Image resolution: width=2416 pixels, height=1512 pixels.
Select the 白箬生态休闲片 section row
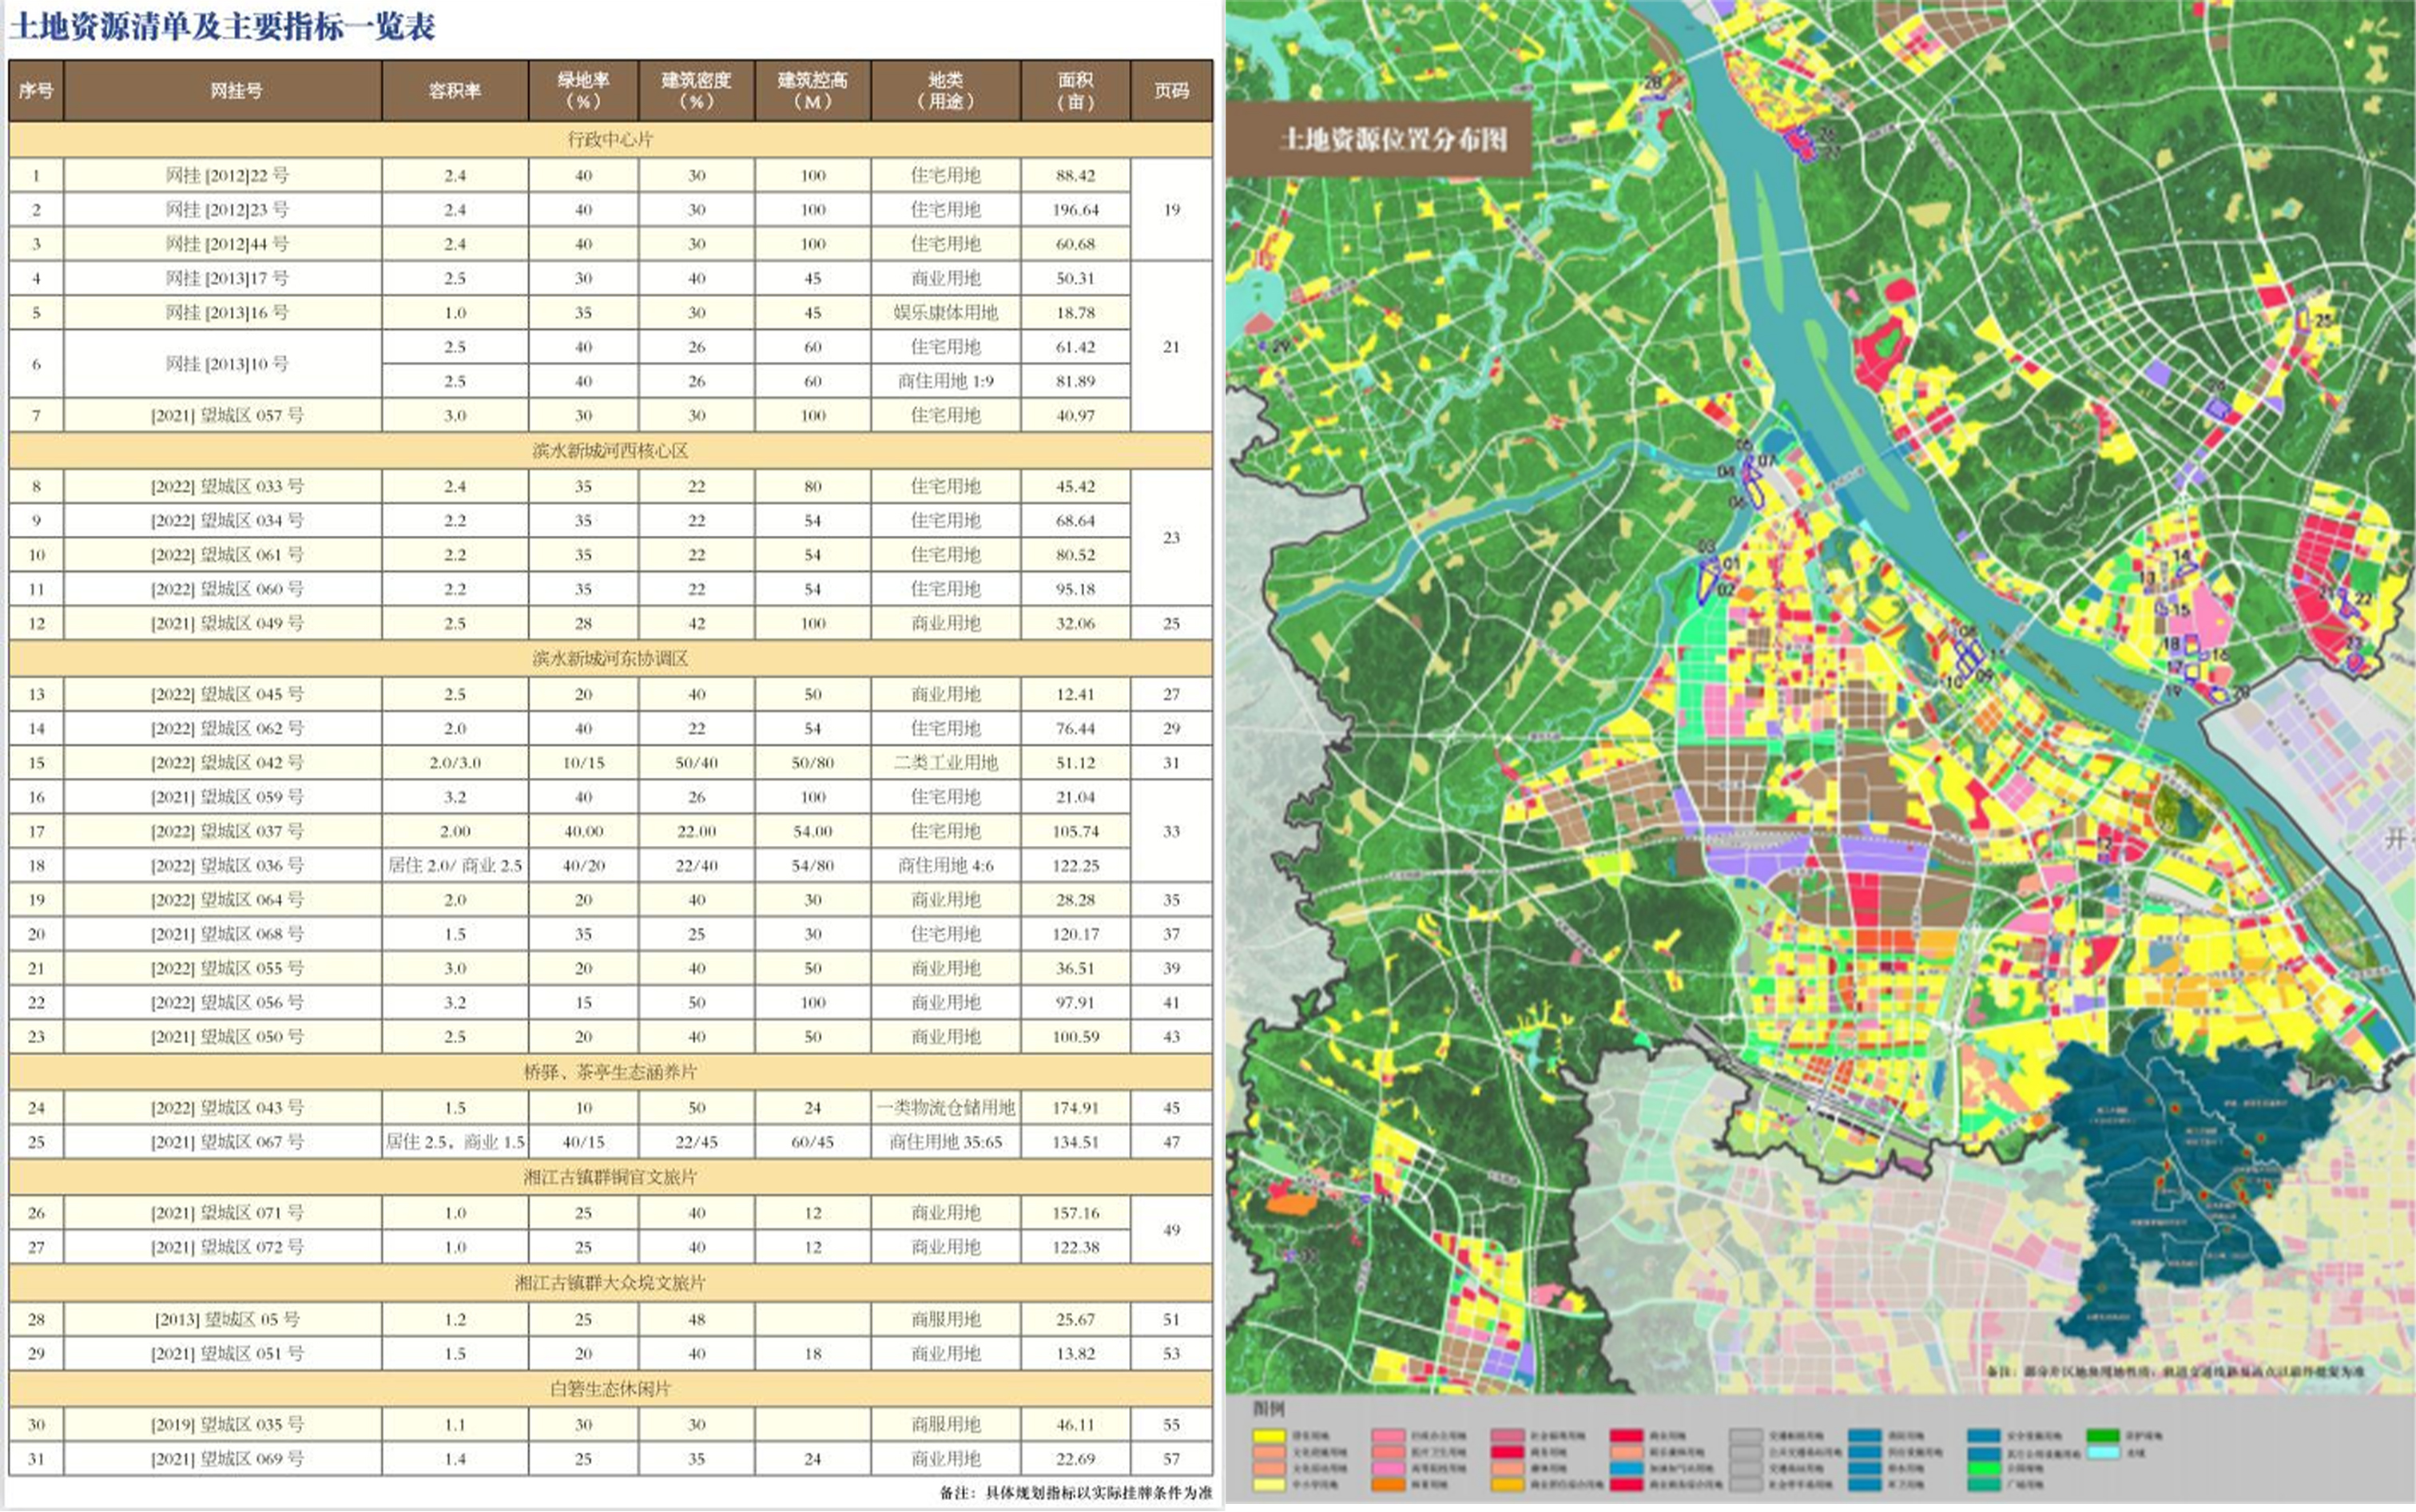coord(610,1388)
